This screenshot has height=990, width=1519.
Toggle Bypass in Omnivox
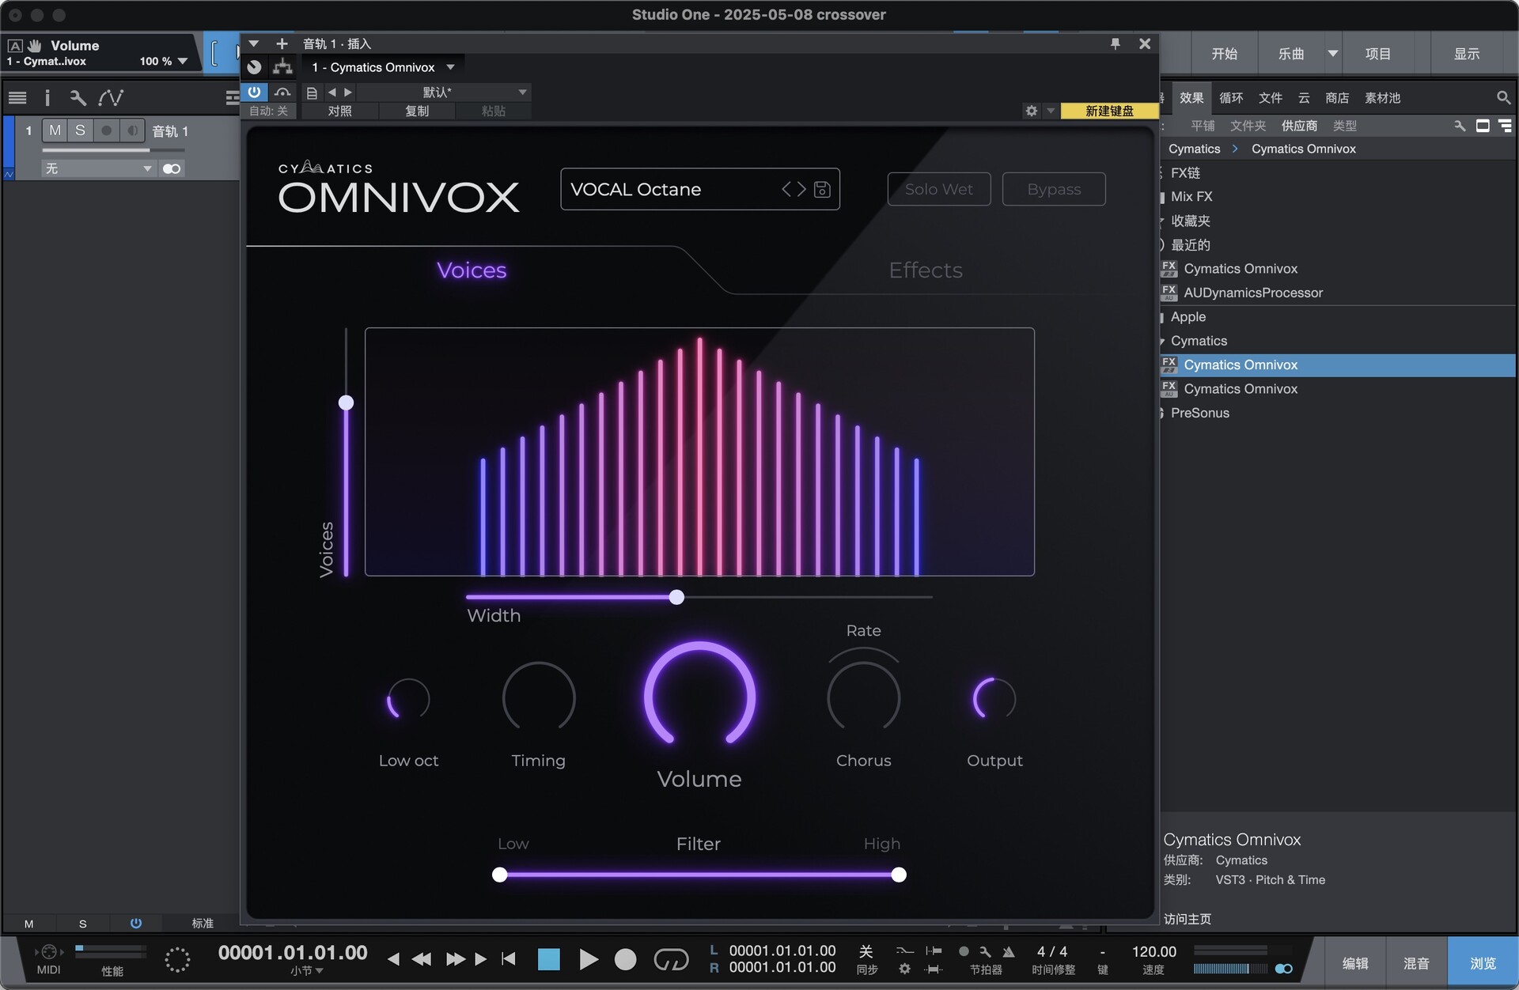pyautogui.click(x=1054, y=189)
